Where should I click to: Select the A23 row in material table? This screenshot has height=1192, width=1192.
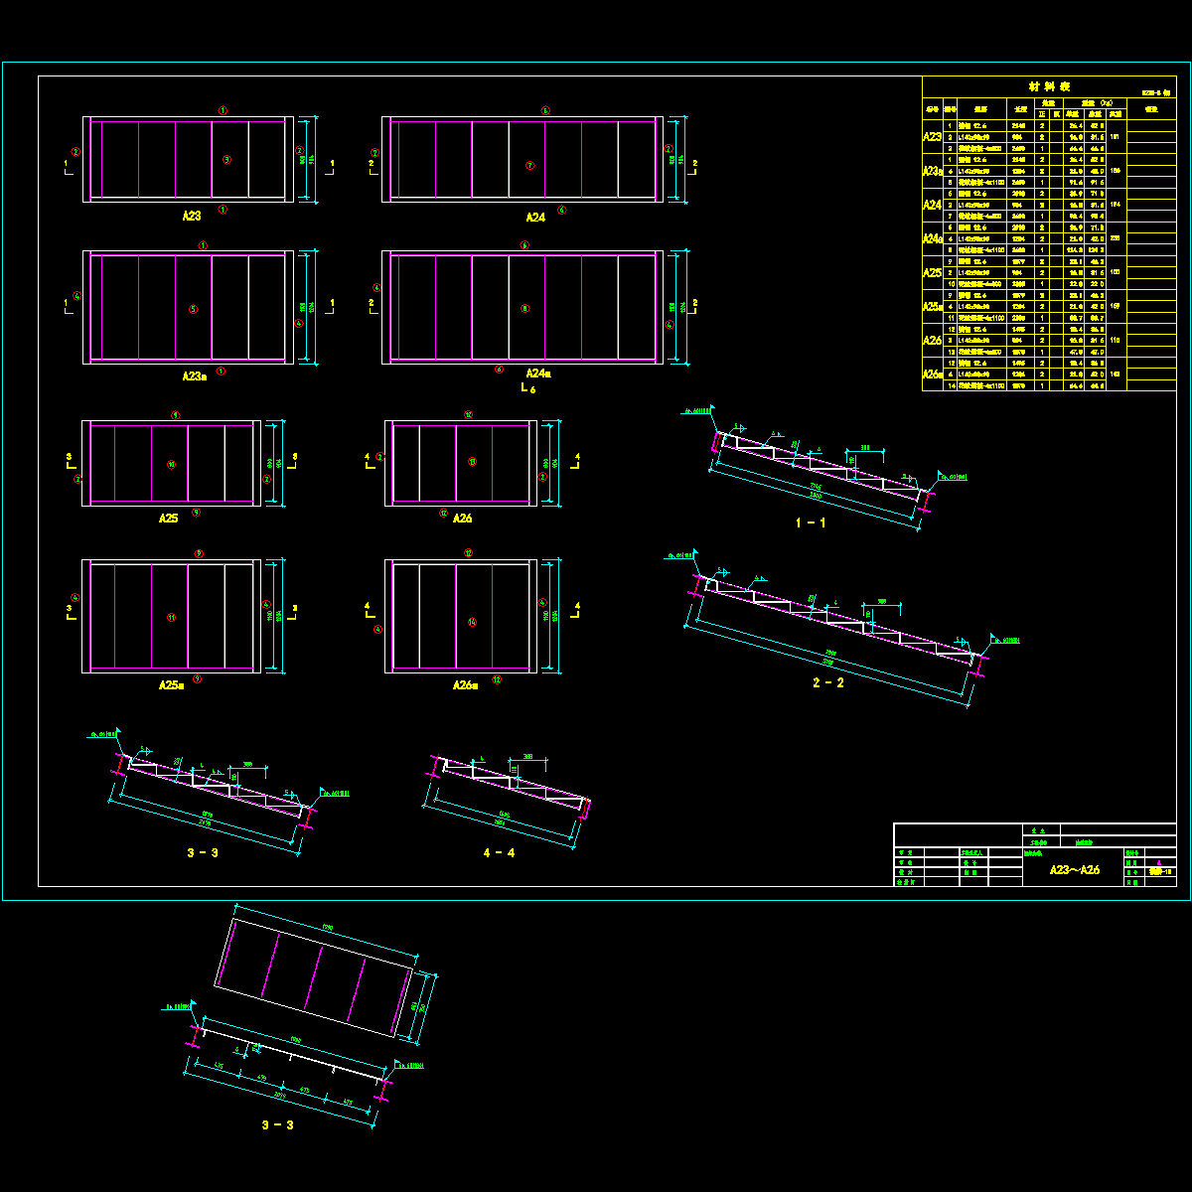[x=932, y=136]
